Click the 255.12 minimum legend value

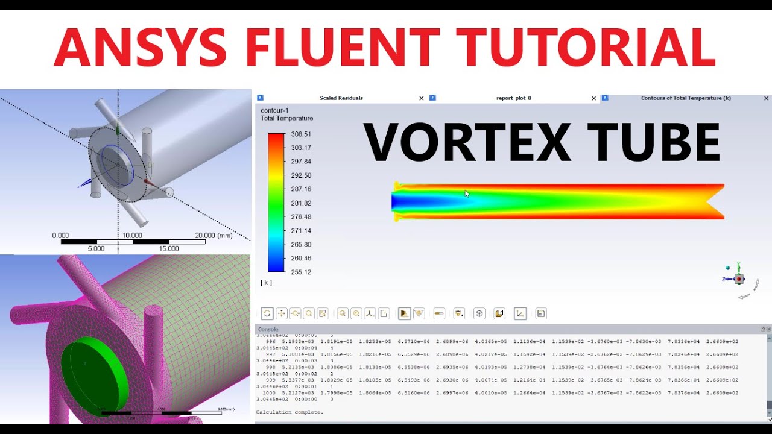tap(301, 272)
